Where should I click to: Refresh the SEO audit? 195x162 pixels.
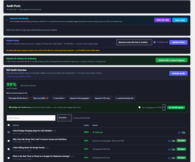tap(178, 73)
